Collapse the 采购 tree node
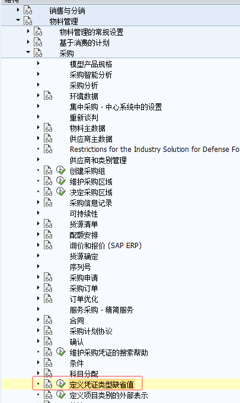240x403 pixels. pos(28,52)
